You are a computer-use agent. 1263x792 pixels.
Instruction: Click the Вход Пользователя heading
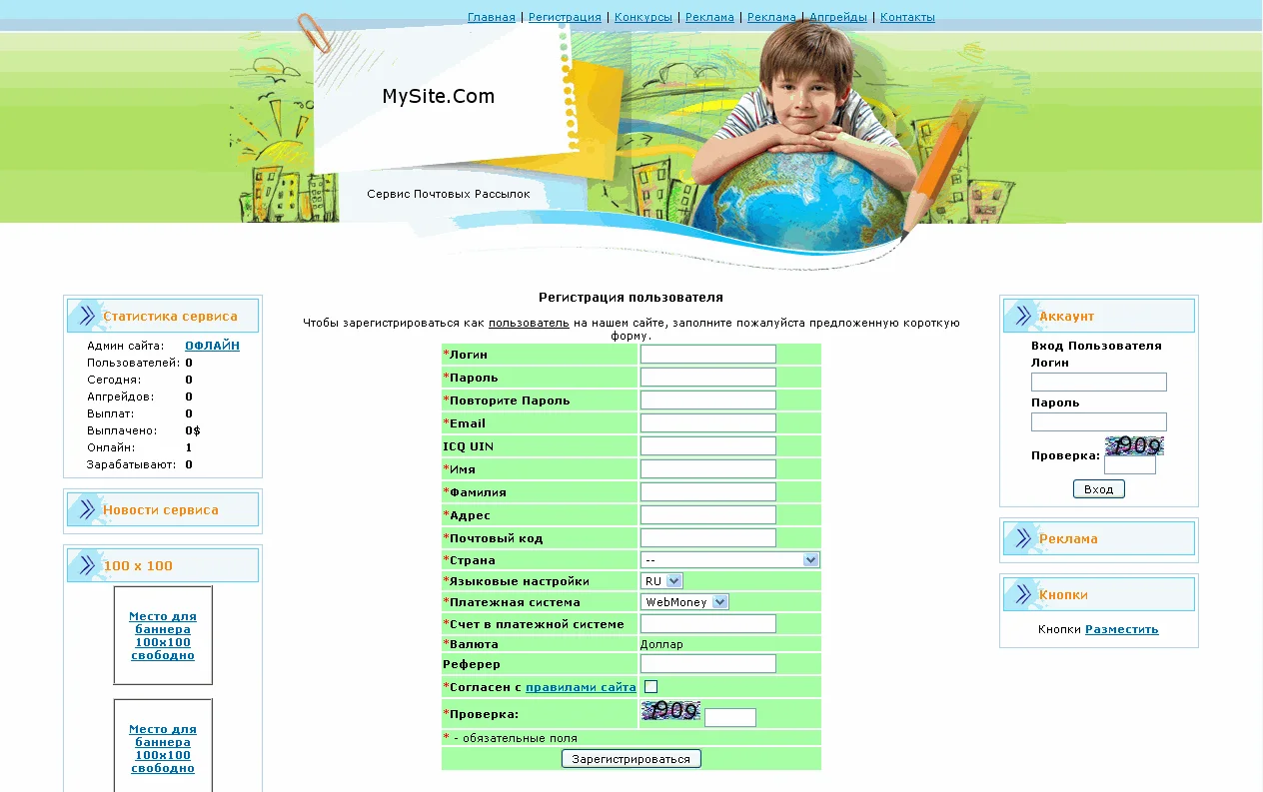[x=1096, y=346]
